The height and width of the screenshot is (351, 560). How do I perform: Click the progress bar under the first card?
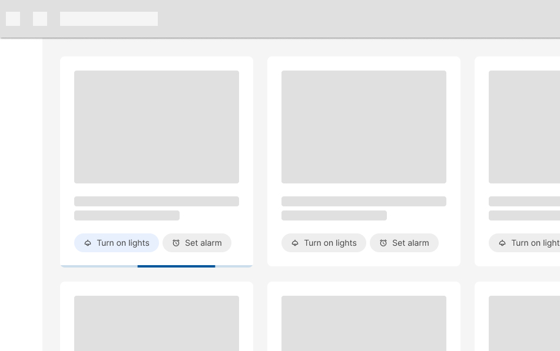click(157, 266)
